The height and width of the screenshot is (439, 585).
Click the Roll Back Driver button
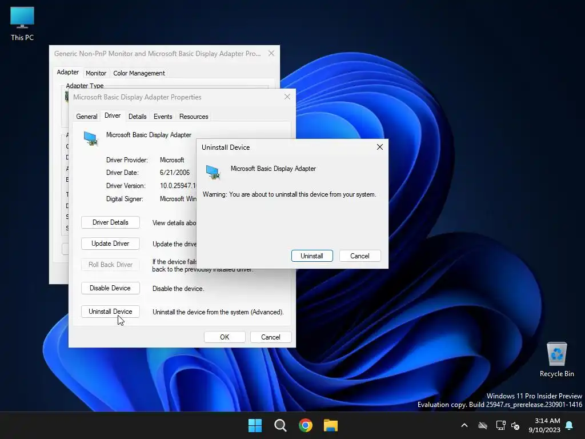110,265
